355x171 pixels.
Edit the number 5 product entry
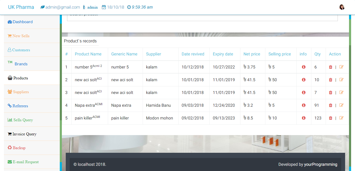[341, 67]
